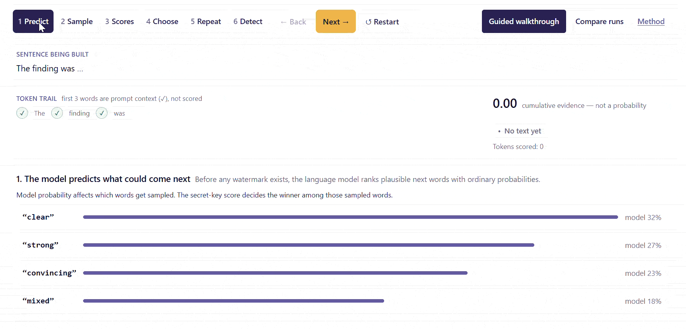Click the probability bar for "mixed"
686x329 pixels.
coord(234,301)
